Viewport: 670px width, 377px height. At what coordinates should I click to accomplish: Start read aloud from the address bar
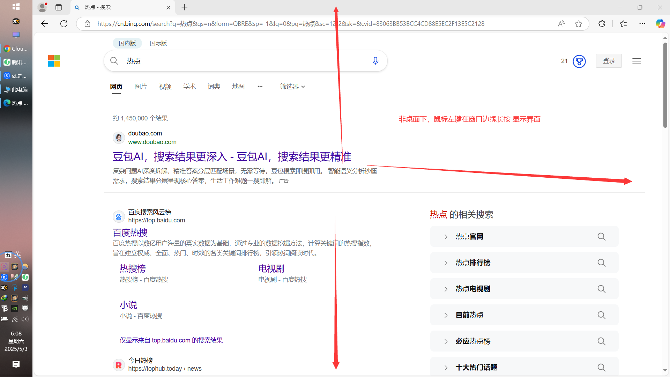click(x=561, y=23)
